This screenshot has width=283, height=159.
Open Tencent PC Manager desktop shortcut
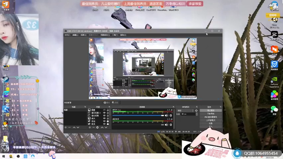coord(274,65)
